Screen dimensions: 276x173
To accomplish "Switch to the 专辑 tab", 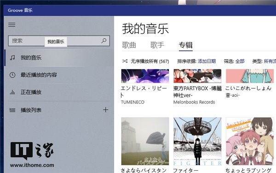I will point(186,45).
